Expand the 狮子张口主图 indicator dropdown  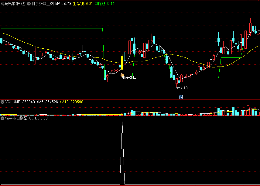click(29, 4)
